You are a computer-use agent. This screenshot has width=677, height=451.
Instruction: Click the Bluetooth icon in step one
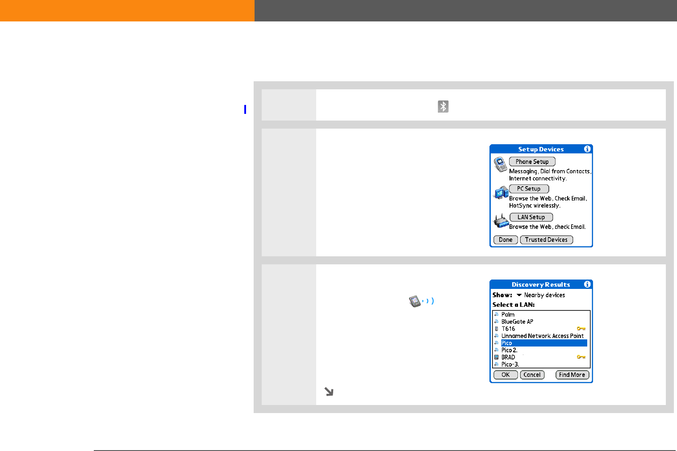click(443, 106)
